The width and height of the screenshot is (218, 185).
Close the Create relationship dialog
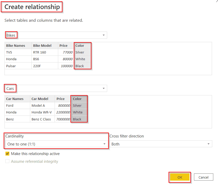tap(217, 1)
